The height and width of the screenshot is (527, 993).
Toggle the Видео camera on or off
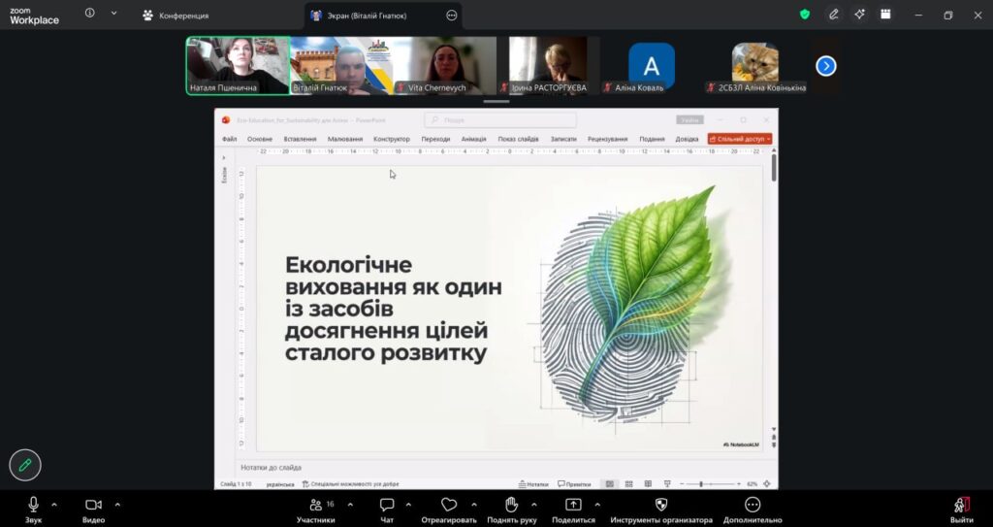94,505
